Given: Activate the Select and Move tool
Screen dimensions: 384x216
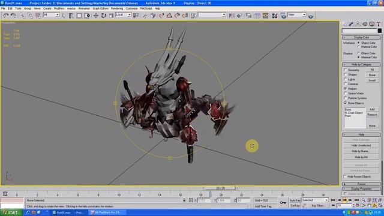Looking at the screenshot, I should click(96, 16).
